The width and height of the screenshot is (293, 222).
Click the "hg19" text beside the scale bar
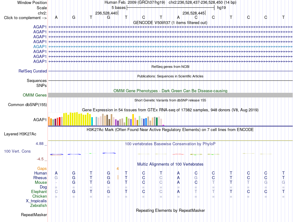(x=221, y=8)
